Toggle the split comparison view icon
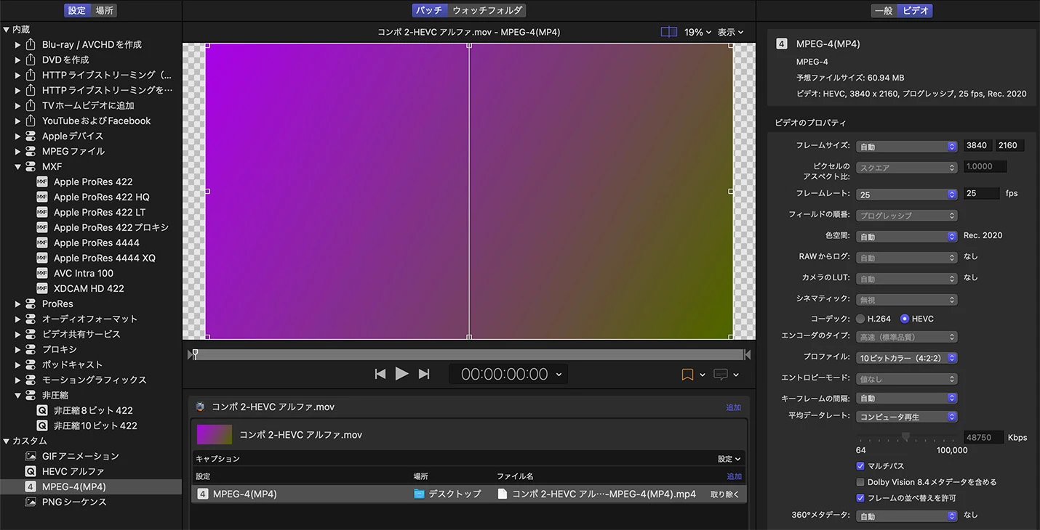This screenshot has width=1040, height=530. coord(668,32)
